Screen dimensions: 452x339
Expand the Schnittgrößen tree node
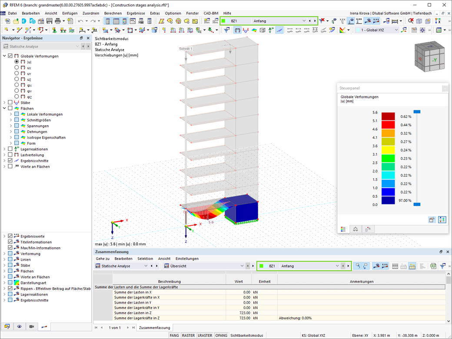[11, 120]
